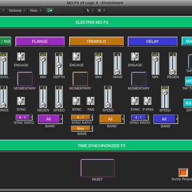The width and height of the screenshot is (192, 192).
Task: Open the Delay SYNC RATIO 4:1 dropdown
Action: [x=140, y=118]
